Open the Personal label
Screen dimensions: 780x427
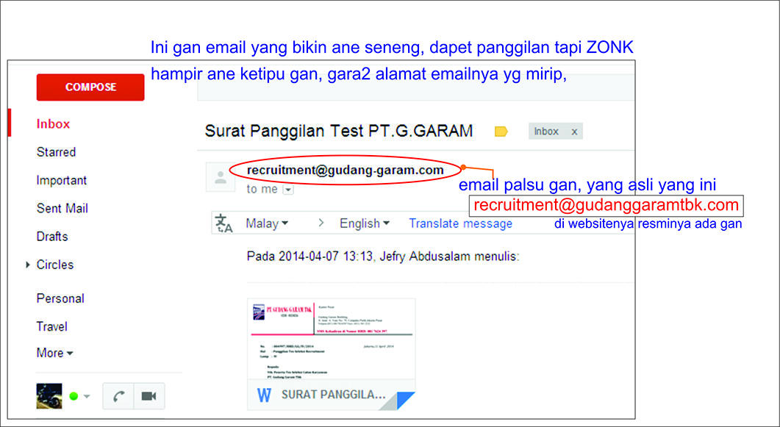pyautogui.click(x=60, y=298)
